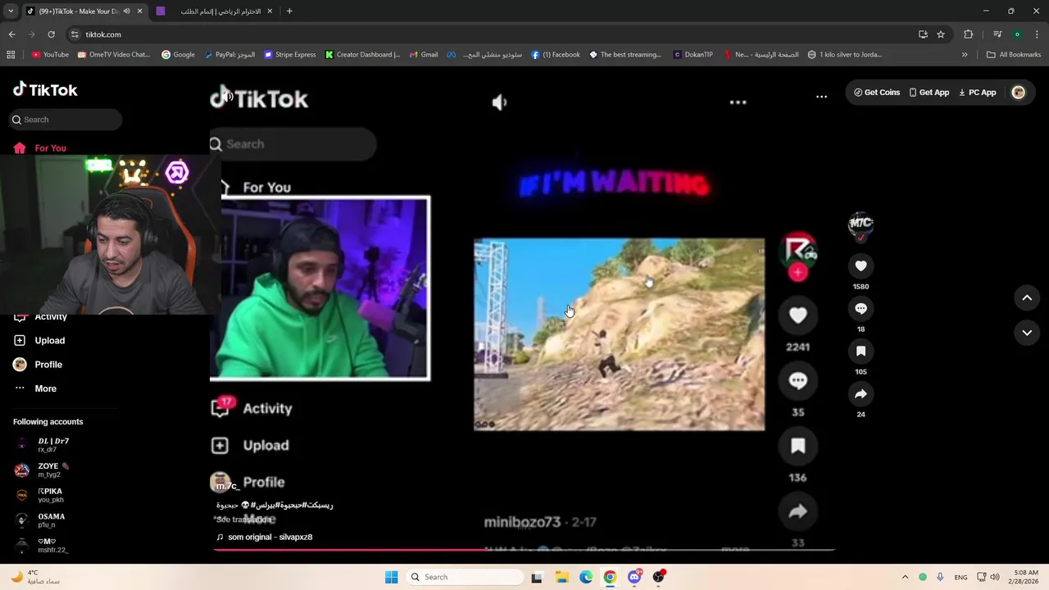Viewport: 1049px width, 590px height.
Task: Reload the page
Action: (x=51, y=34)
